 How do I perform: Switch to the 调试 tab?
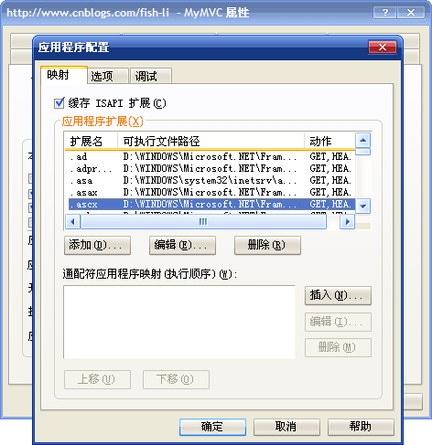coord(151,76)
